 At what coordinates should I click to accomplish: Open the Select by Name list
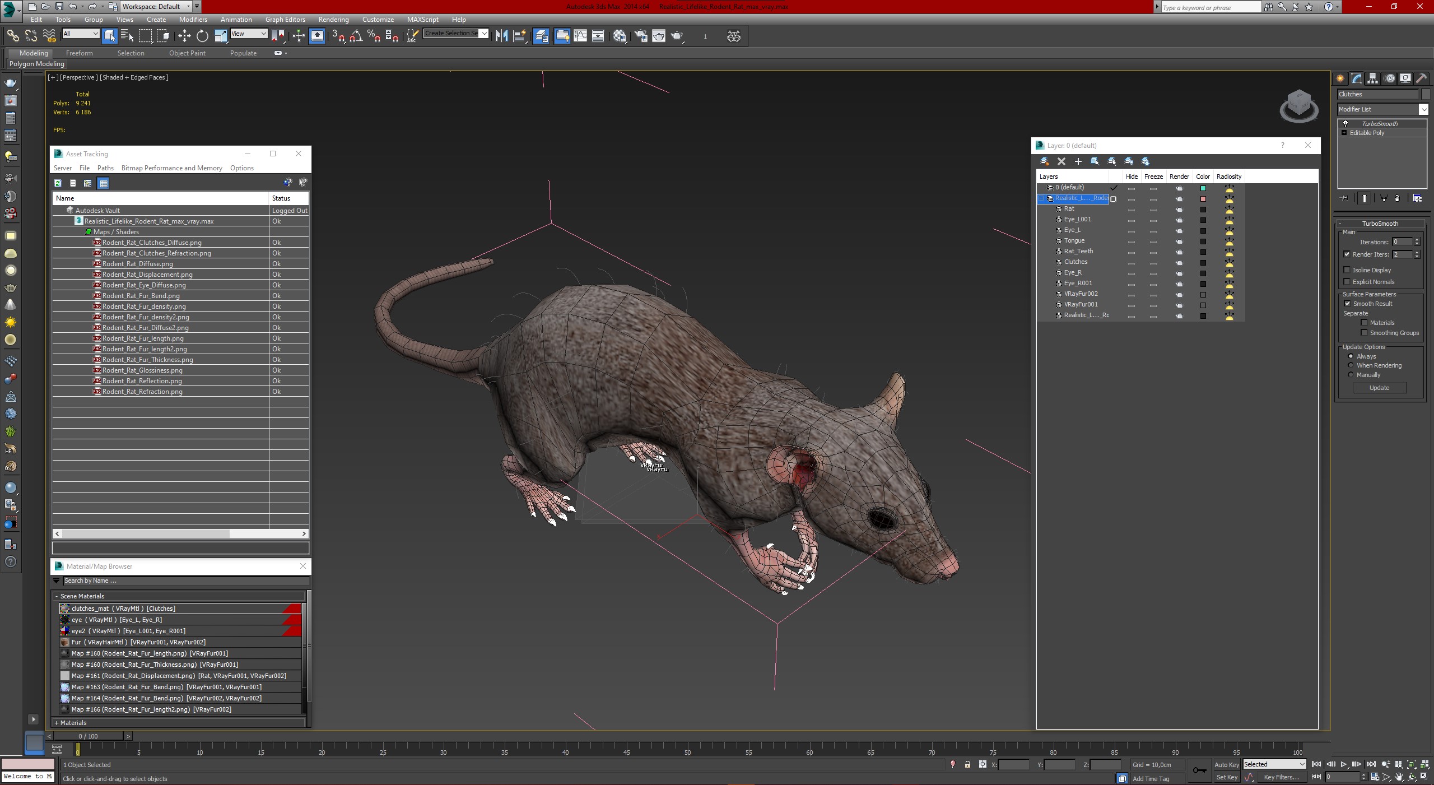(127, 36)
